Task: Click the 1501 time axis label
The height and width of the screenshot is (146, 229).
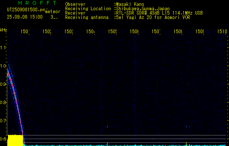Action: click(x=25, y=31)
